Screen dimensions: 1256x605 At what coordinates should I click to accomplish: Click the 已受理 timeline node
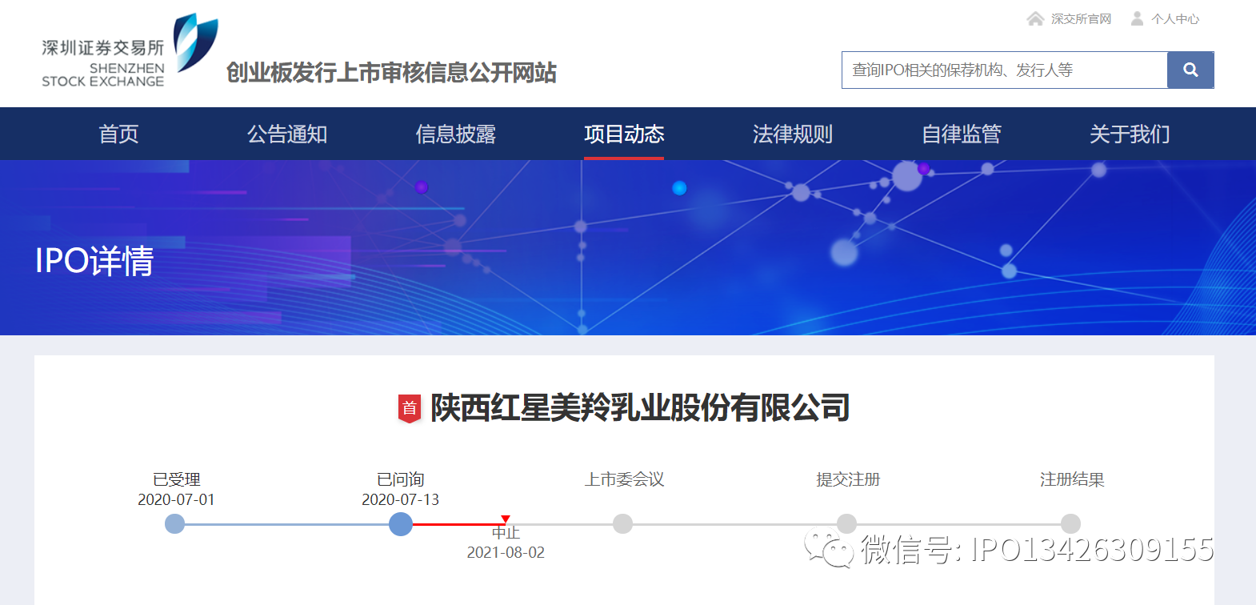(174, 524)
